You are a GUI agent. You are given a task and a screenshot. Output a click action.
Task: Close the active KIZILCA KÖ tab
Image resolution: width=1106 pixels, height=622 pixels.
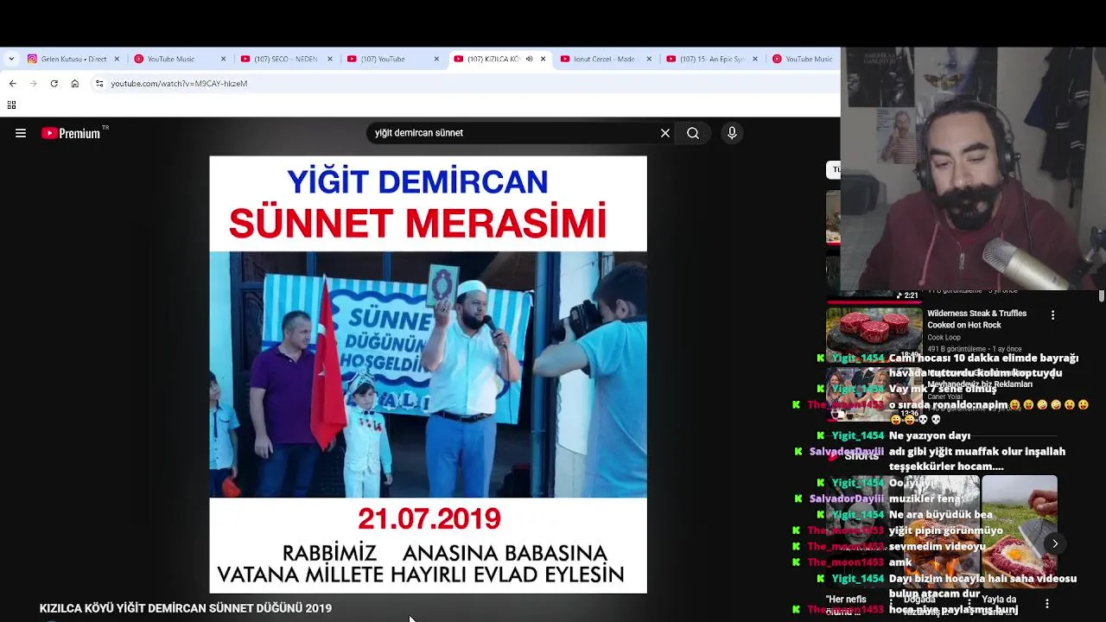click(x=543, y=59)
